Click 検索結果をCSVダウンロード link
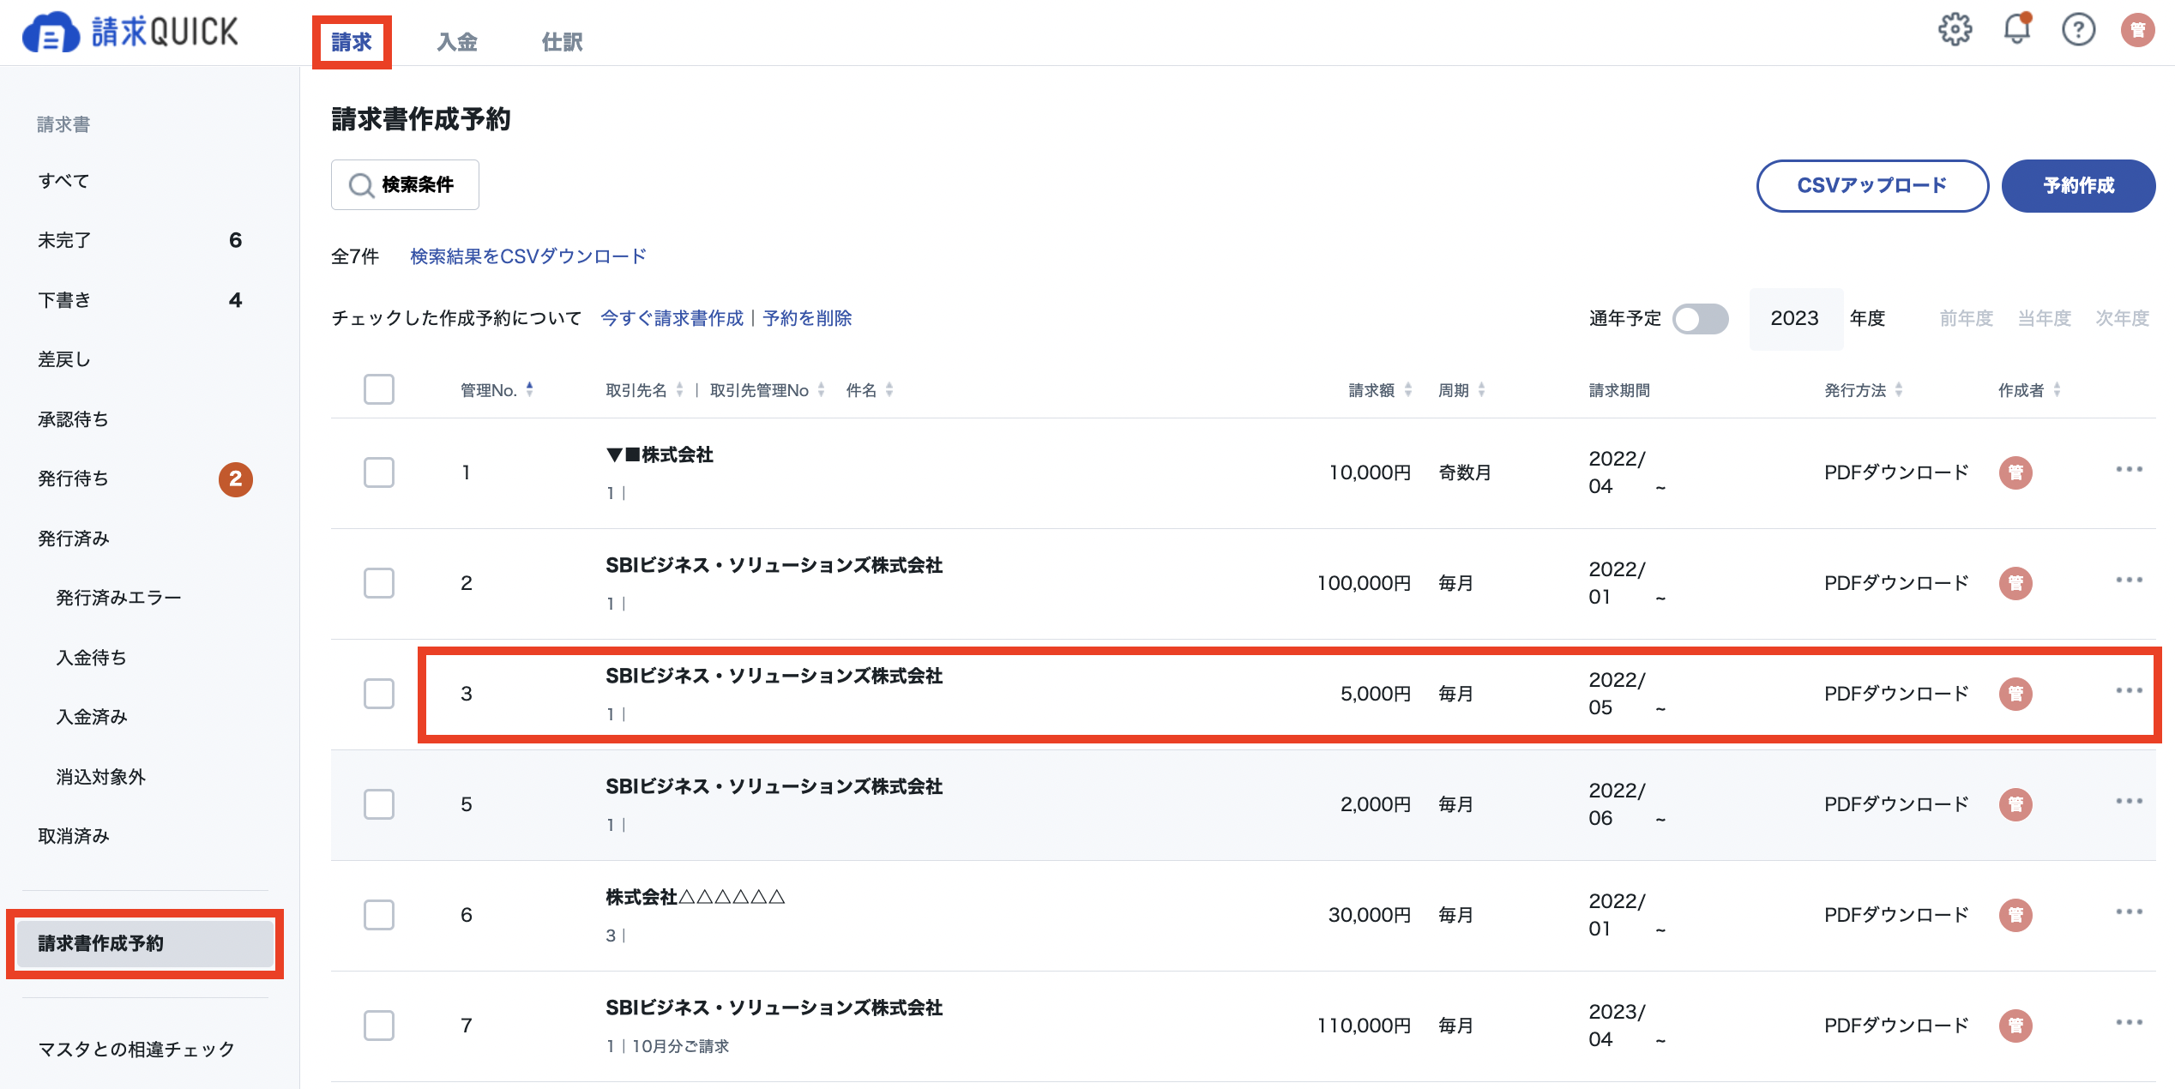Viewport: 2175px width, 1089px height. pos(528,256)
